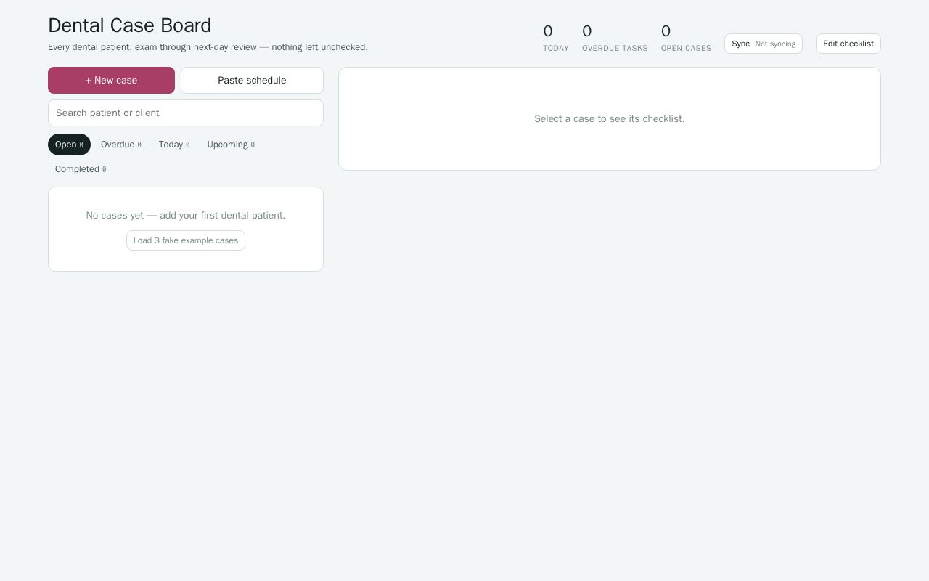Screen dimensions: 929x581
Task: Switch to the Completed filter tab
Action: pos(81,169)
